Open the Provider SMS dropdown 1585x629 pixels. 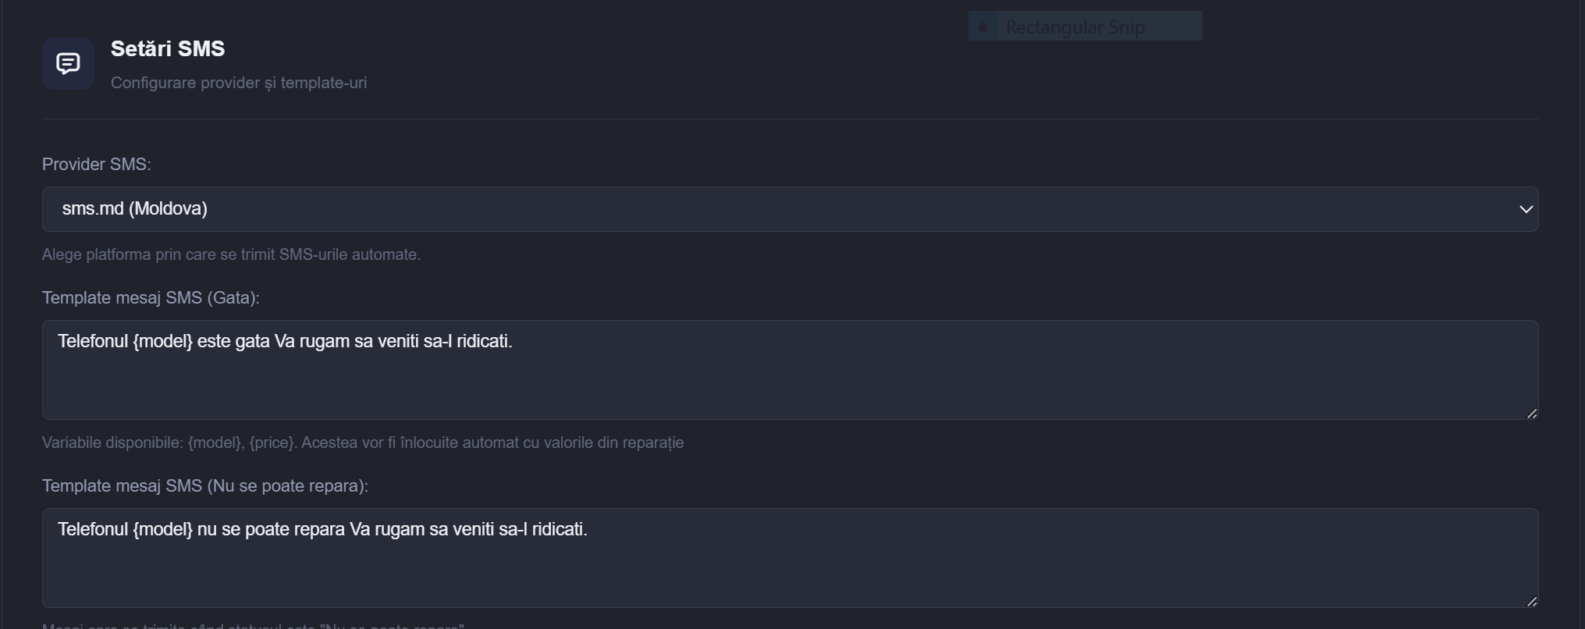(790, 209)
